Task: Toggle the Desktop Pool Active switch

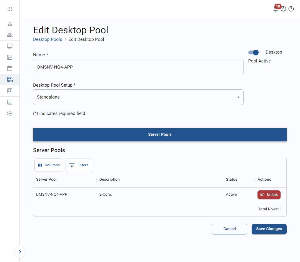Action: 253,52
